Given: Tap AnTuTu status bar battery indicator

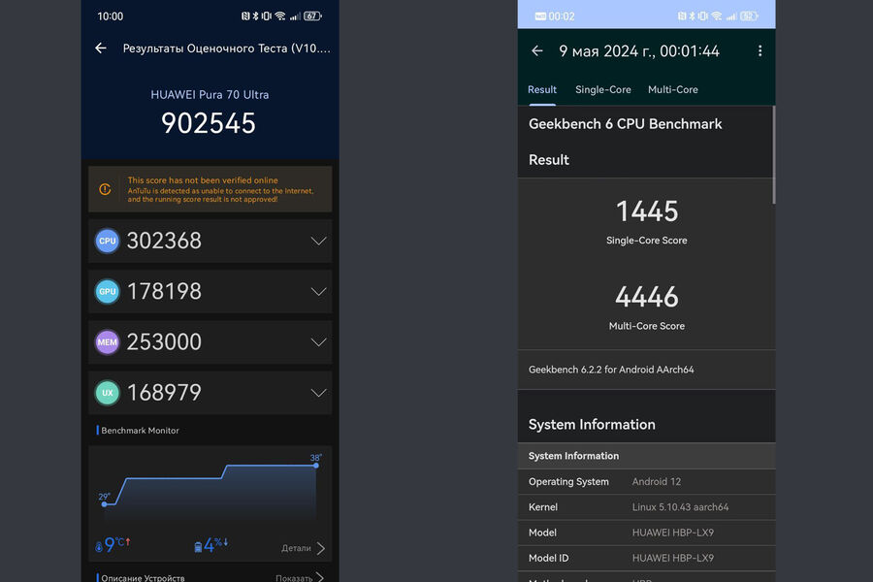Looking at the screenshot, I should pyautogui.click(x=312, y=16).
